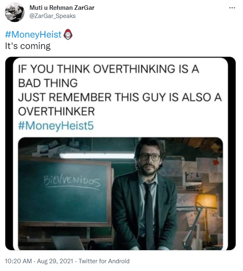Click the "IF YOU THINK OVERTHINKING" caption line

pyautogui.click(x=109, y=69)
